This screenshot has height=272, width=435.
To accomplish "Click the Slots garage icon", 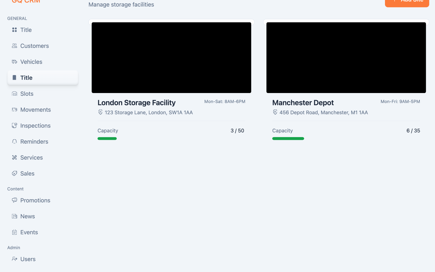I will [14, 94].
